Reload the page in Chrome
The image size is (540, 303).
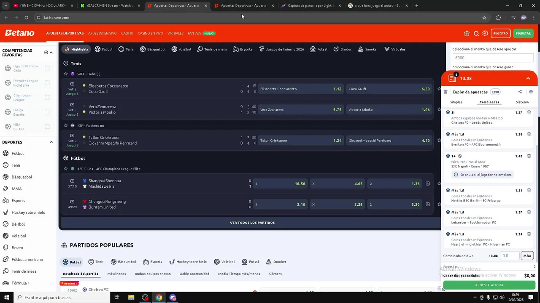pyautogui.click(x=26, y=18)
